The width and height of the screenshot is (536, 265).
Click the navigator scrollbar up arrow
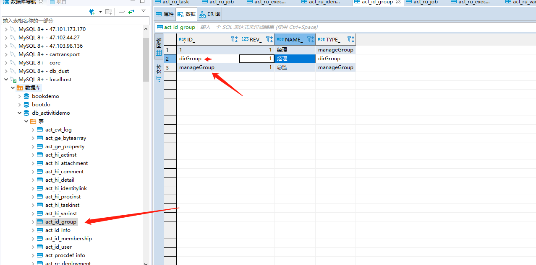[x=146, y=29]
